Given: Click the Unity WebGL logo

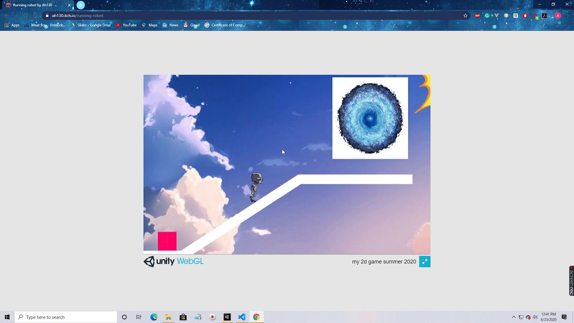Looking at the screenshot, I should (x=174, y=262).
